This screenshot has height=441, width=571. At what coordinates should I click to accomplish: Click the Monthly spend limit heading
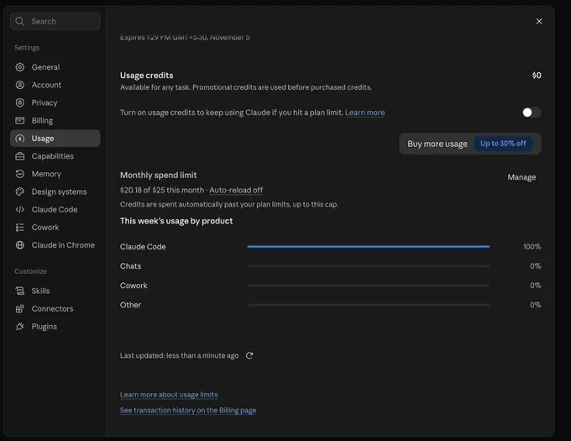tap(159, 176)
